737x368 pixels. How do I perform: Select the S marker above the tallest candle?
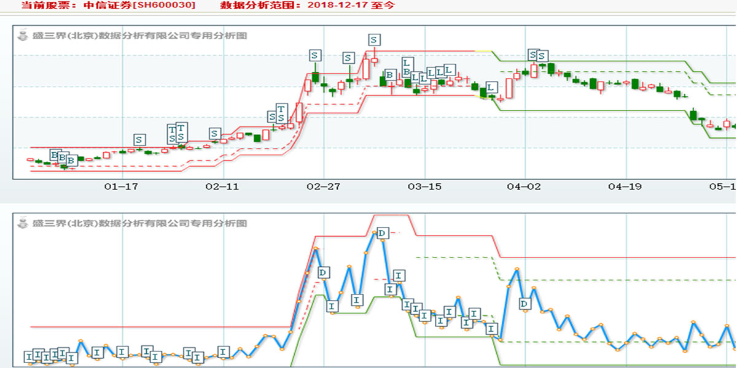point(374,40)
